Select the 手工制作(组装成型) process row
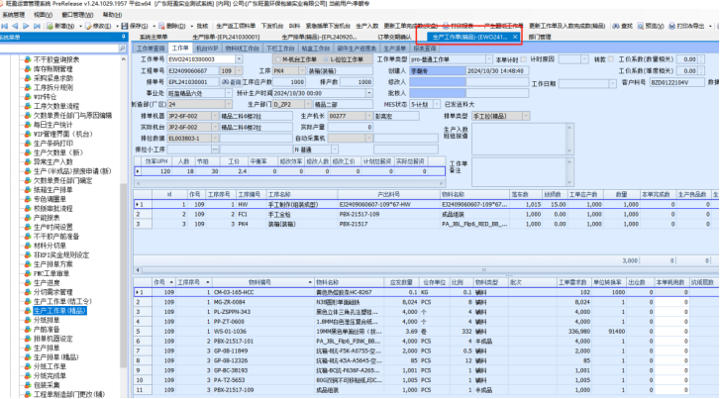 coord(427,204)
